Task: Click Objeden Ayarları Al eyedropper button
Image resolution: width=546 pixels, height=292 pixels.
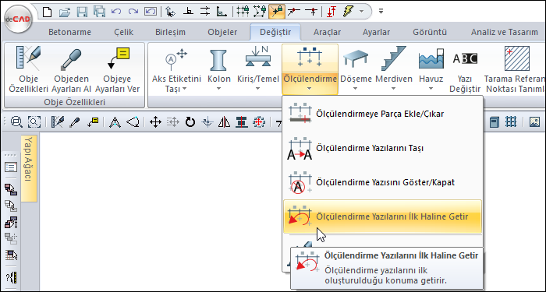Action: pyautogui.click(x=72, y=69)
